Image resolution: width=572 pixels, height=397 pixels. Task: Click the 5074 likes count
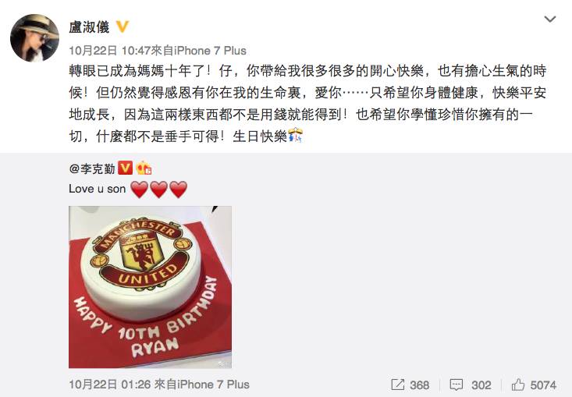tap(543, 385)
